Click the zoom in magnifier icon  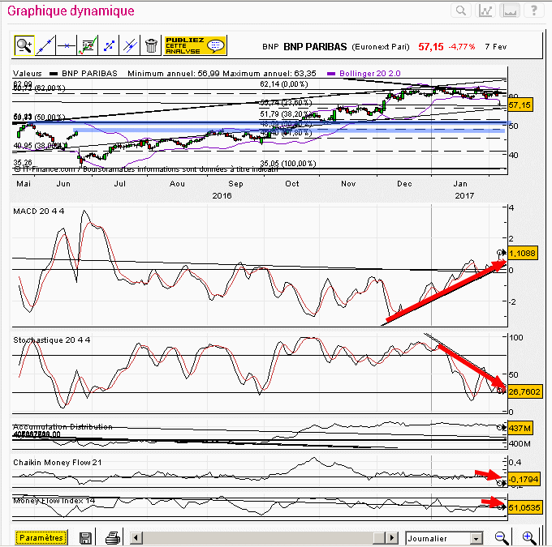point(529,538)
